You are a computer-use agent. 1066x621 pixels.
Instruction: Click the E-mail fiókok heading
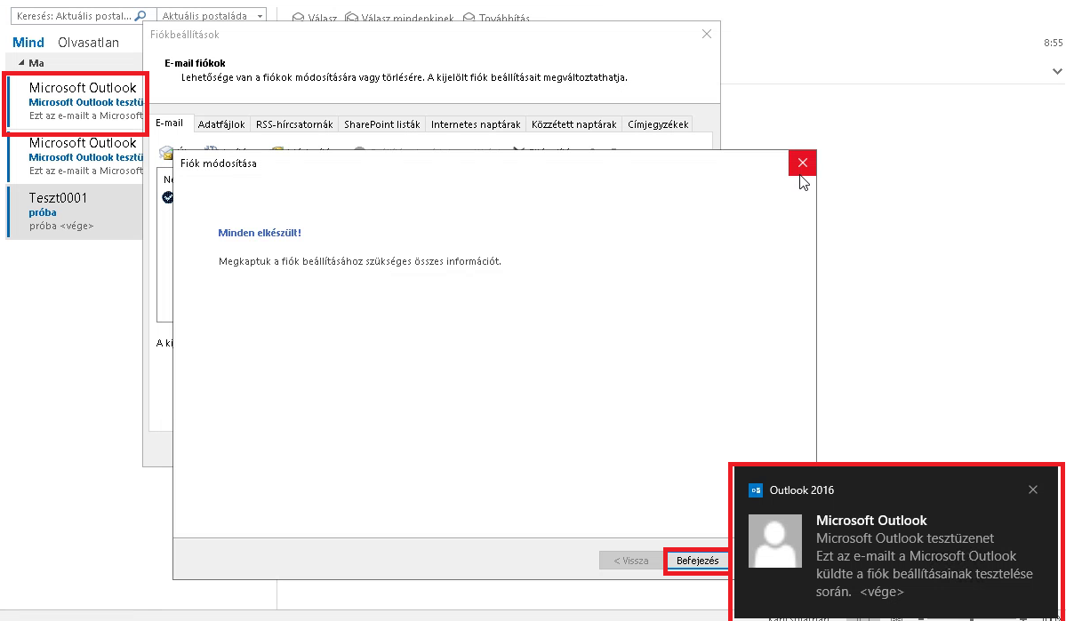195,63
